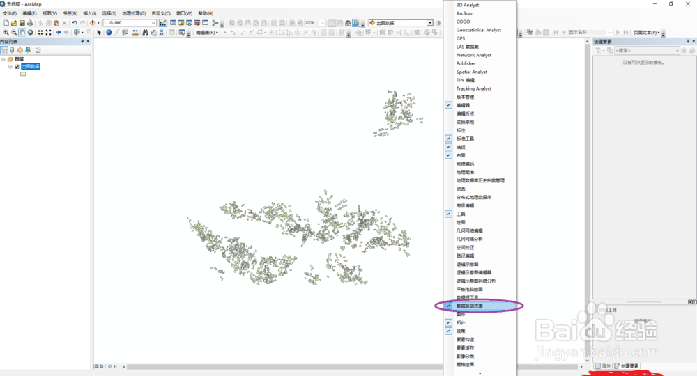The image size is (697, 376).
Task: Open the Editor toolbar icon
Action: [x=162, y=23]
